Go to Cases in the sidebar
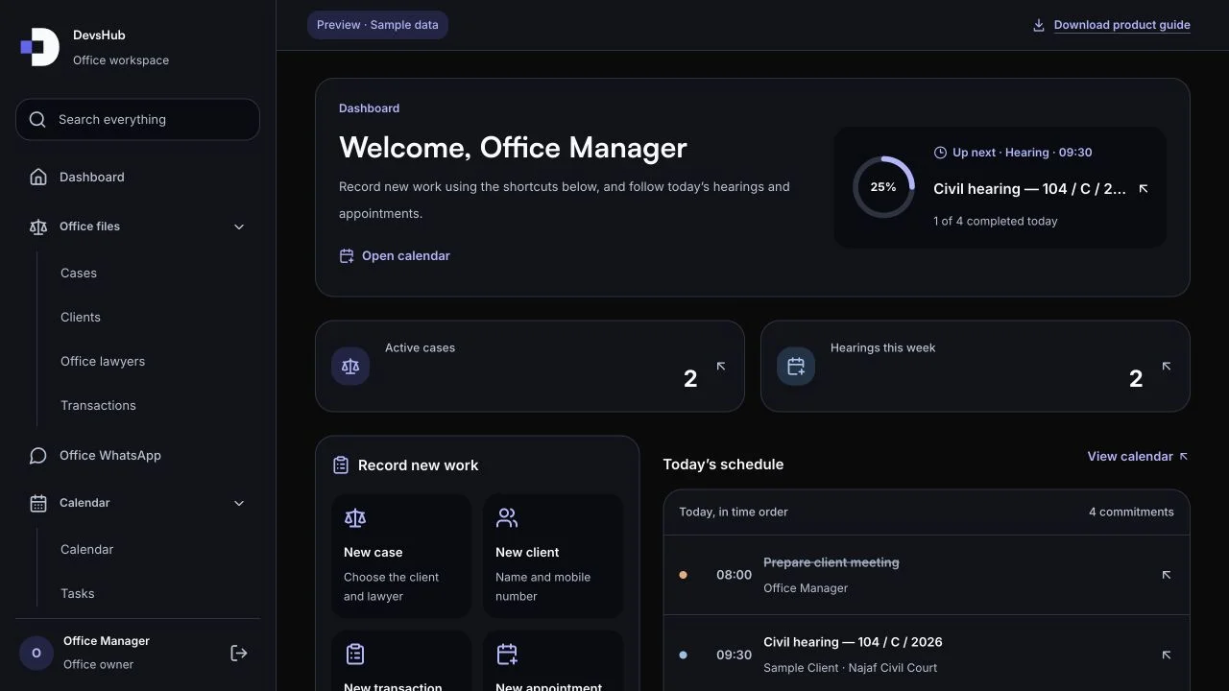 [79, 274]
